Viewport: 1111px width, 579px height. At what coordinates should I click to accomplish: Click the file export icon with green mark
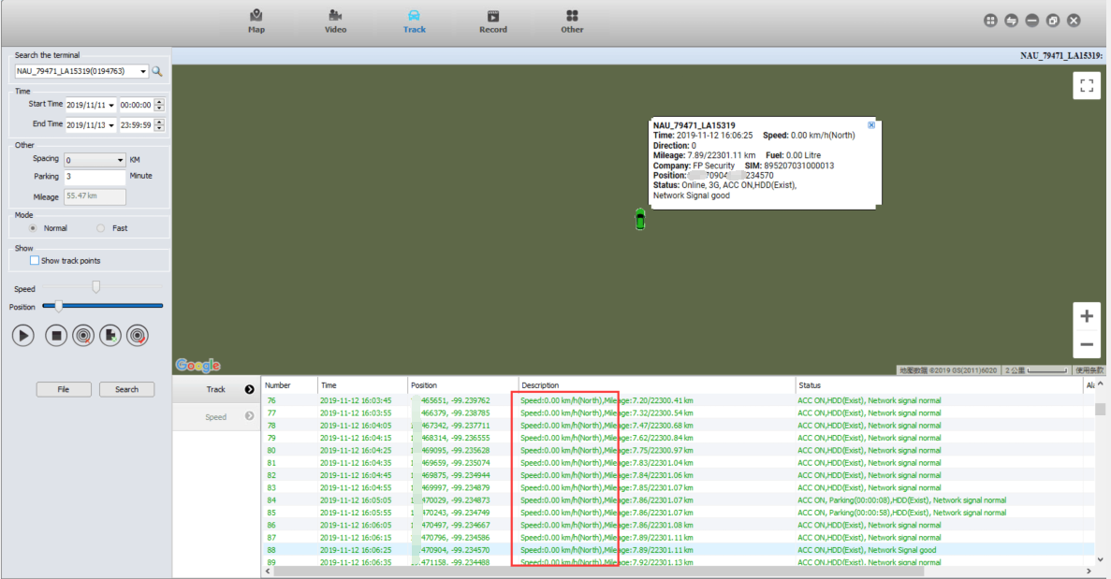coord(110,336)
